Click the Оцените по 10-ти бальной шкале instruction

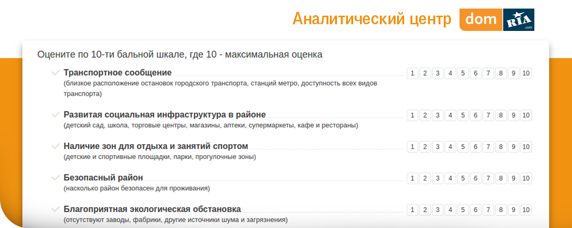[x=180, y=54]
